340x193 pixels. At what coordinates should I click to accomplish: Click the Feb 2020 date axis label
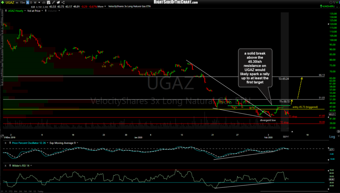(x=268, y=138)
